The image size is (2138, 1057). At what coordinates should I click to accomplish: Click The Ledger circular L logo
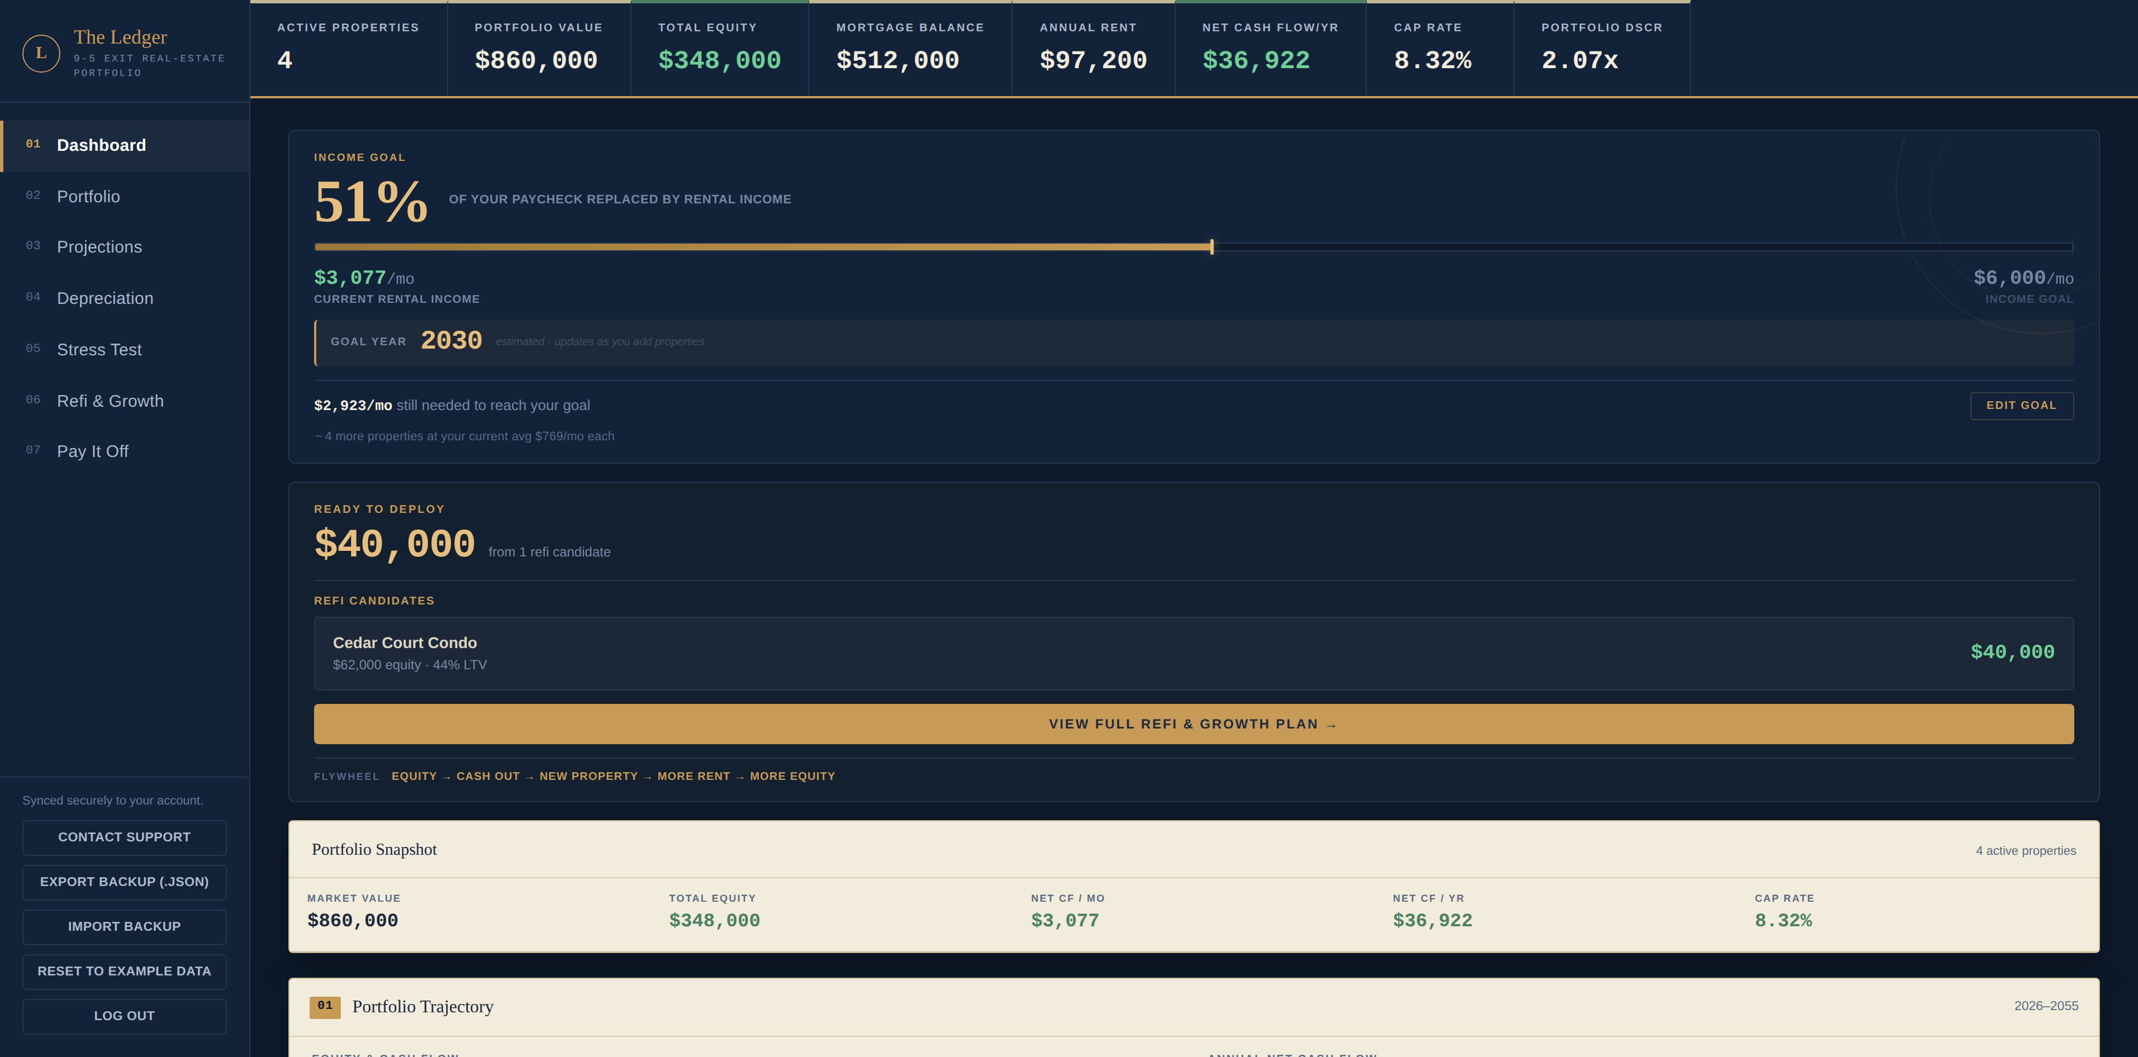point(41,53)
